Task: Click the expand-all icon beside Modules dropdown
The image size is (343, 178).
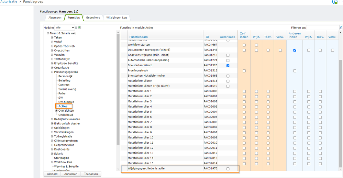Action: pos(76,27)
